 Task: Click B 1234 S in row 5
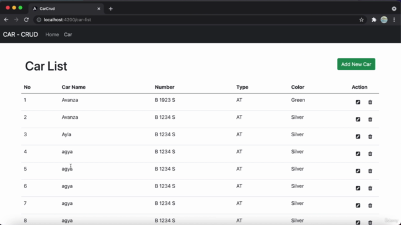165,169
